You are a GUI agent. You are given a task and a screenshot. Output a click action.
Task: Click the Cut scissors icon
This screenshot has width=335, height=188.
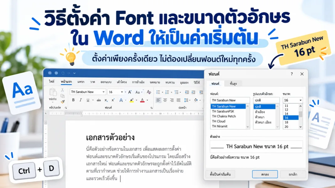tap(62, 90)
